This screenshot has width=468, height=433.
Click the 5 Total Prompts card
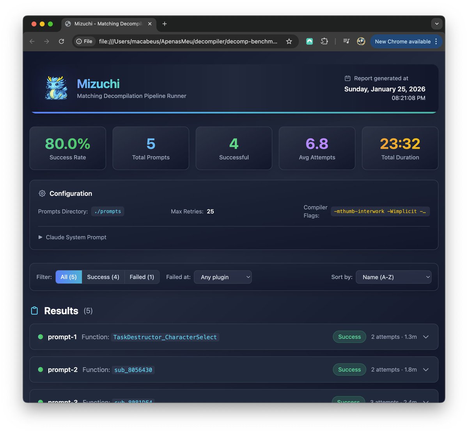pos(151,148)
